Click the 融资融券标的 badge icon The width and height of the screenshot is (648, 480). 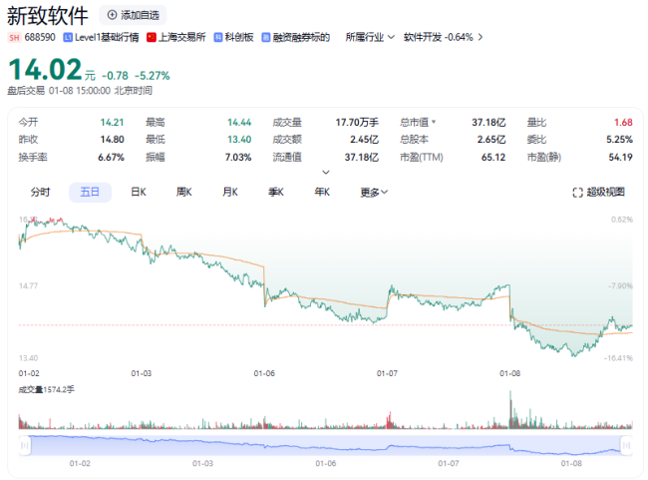click(x=266, y=38)
